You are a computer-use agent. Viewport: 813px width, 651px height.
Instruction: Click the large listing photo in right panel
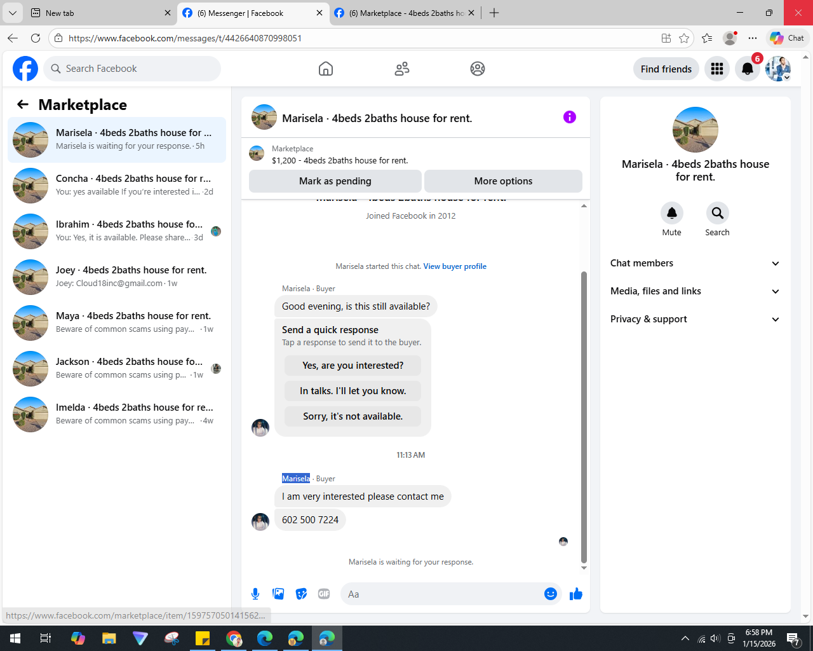[695, 130]
